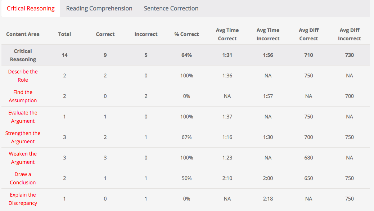374x211 pixels.
Task: Go to Strengthen the Argument details
Action: click(x=23, y=137)
